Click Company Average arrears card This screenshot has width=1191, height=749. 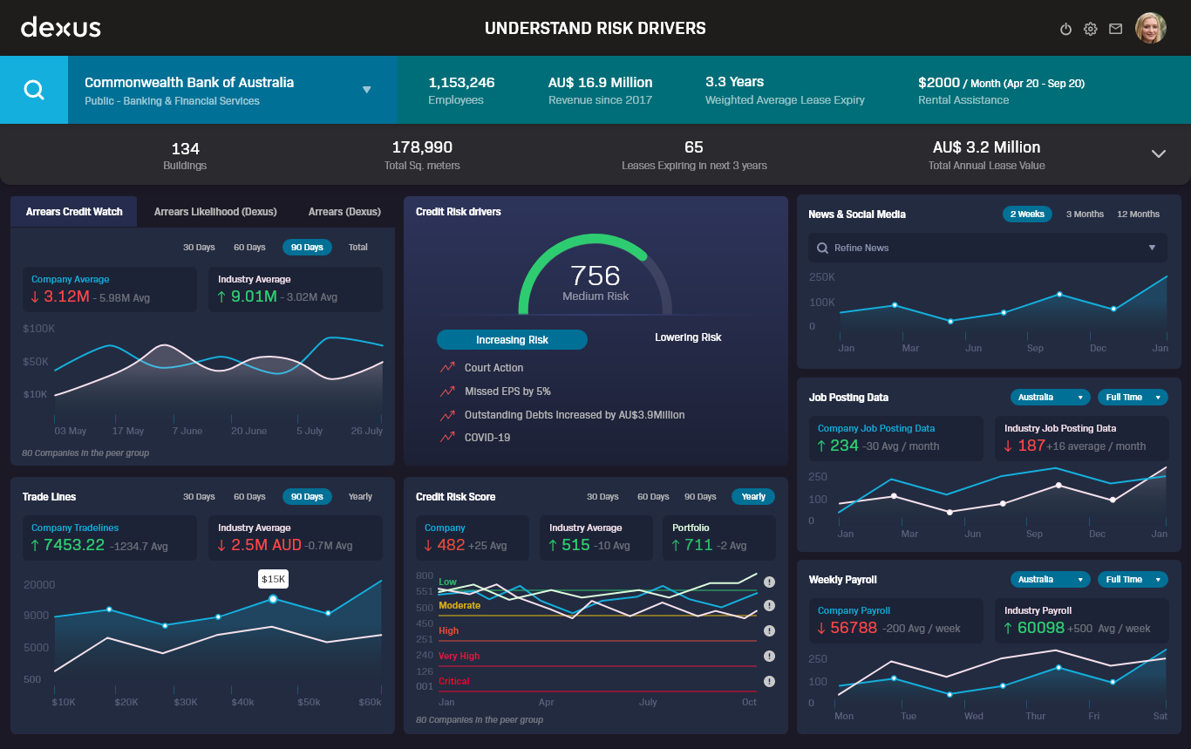click(109, 289)
